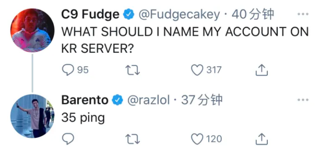
Task: Reply to Barento's "35 ping" tweet
Action: coord(67,139)
